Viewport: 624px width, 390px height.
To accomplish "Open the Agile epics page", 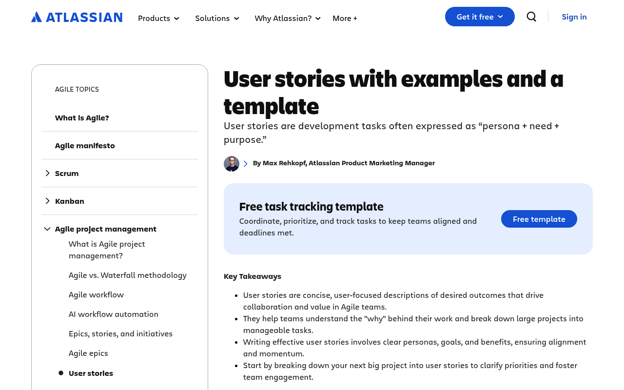I will [88, 353].
